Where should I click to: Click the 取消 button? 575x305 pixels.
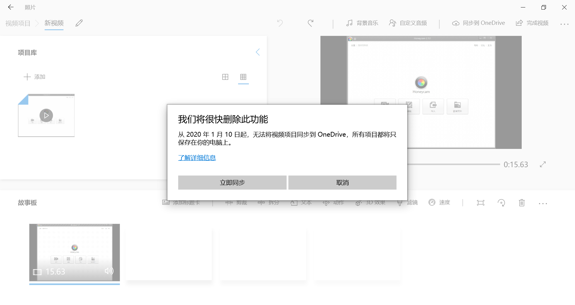point(342,182)
